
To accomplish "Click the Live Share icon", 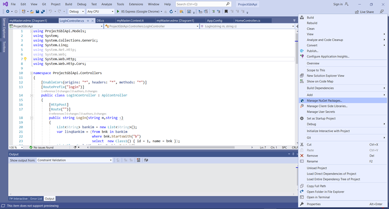I will click(357, 12).
